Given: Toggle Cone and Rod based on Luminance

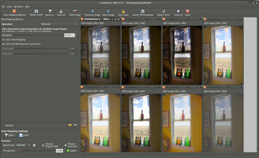Looking at the screenshot, I should click(x=3, y=44).
